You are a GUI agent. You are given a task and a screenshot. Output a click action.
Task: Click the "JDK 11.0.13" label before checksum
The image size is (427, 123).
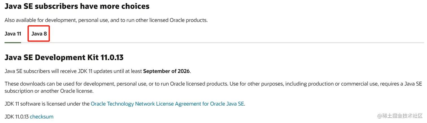click(17, 117)
